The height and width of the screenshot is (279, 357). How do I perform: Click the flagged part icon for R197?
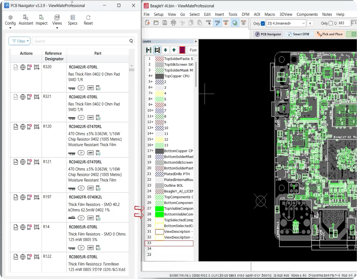[29, 198]
